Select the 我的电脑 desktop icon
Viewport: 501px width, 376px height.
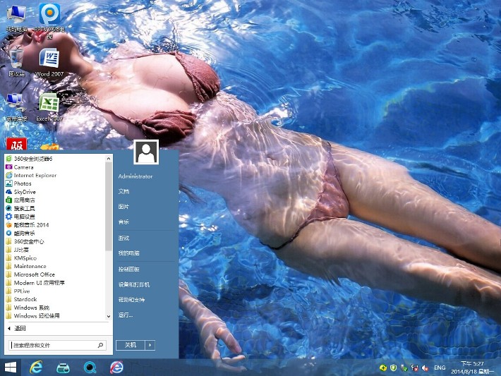[x=16, y=18]
